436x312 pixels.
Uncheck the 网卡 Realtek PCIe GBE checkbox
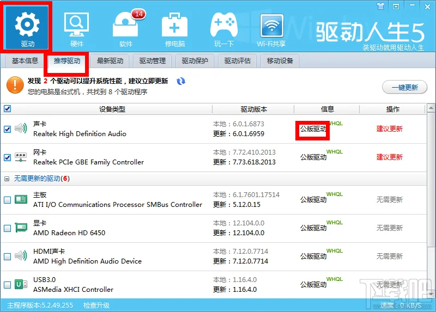click(7, 157)
